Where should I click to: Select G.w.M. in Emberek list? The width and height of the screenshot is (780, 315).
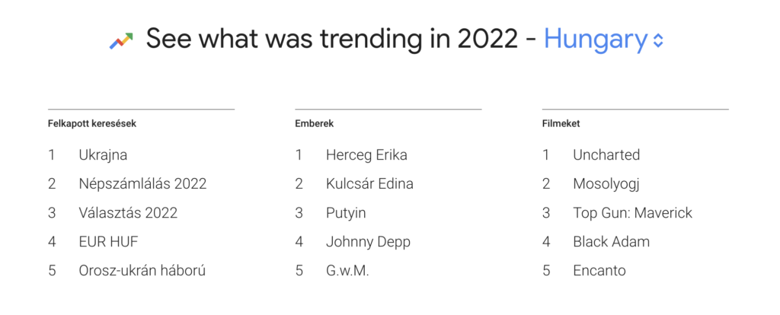tap(347, 271)
